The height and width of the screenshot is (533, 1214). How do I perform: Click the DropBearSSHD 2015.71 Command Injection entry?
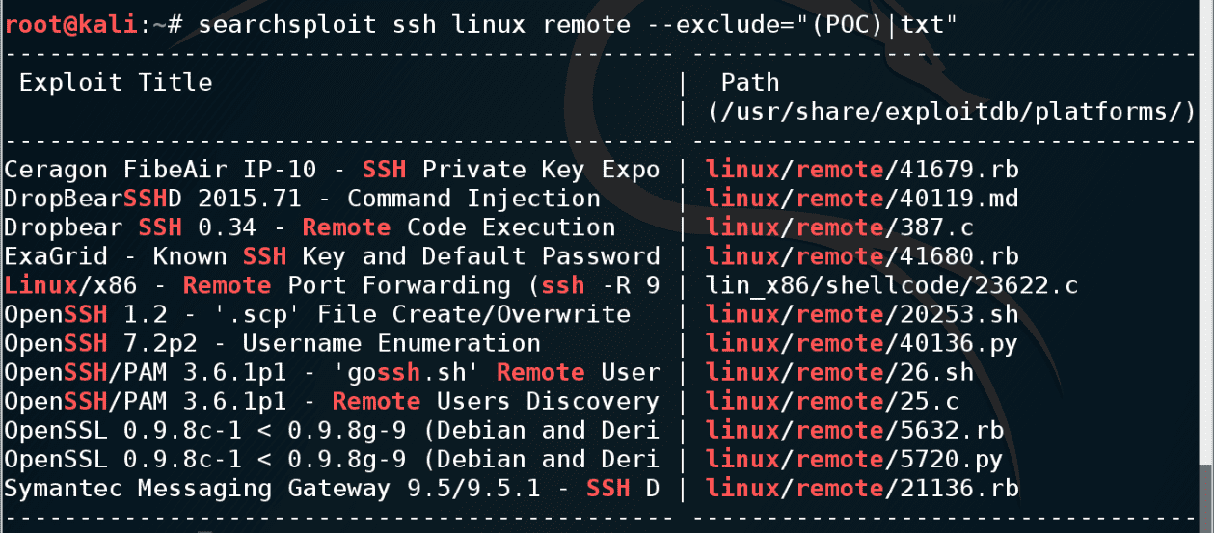(302, 200)
